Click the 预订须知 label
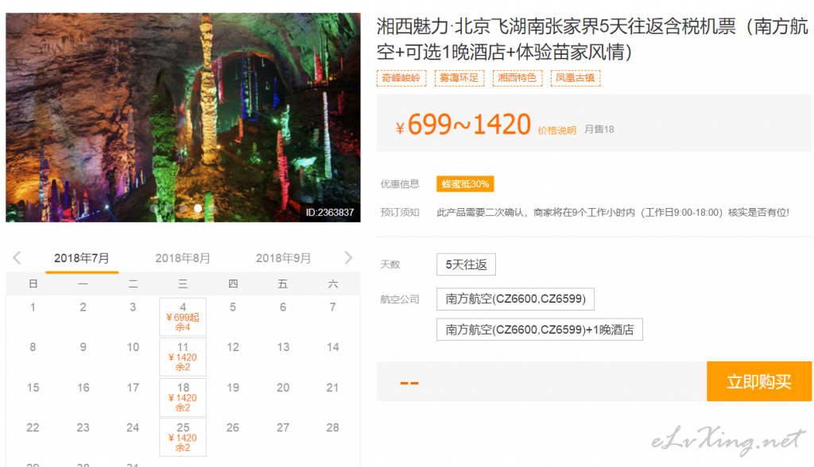The image size is (814, 467). click(400, 212)
